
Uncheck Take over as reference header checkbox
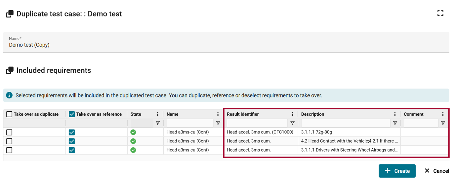click(71, 114)
